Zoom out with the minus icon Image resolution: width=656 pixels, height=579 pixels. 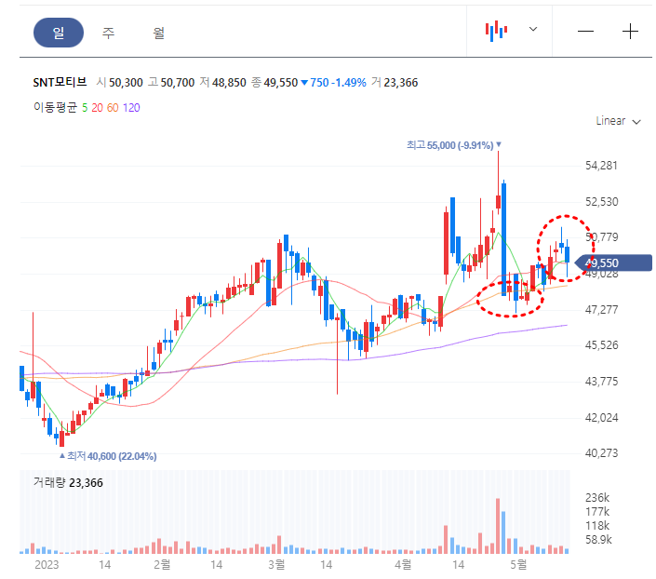click(585, 32)
